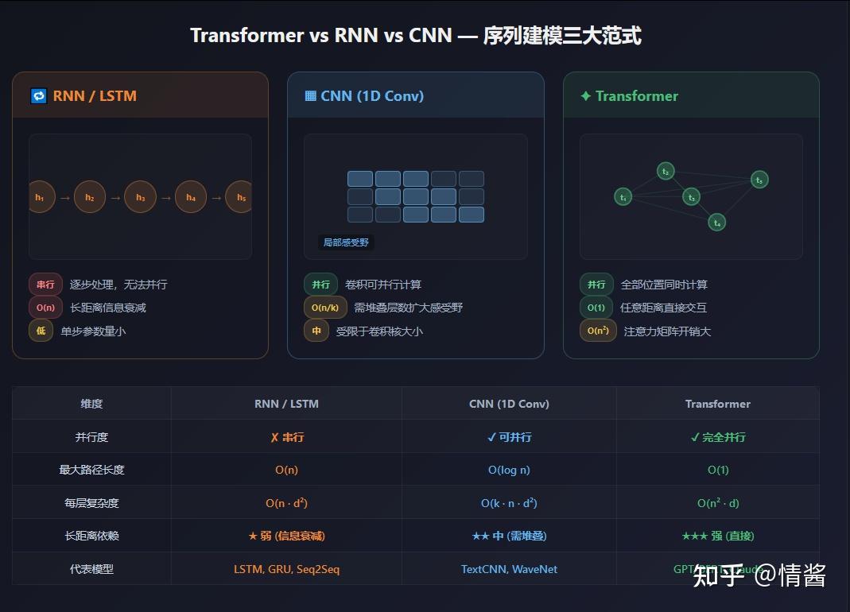This screenshot has width=850, height=612.
Task: Click the text 全部位置同时计算
Action: (x=664, y=285)
